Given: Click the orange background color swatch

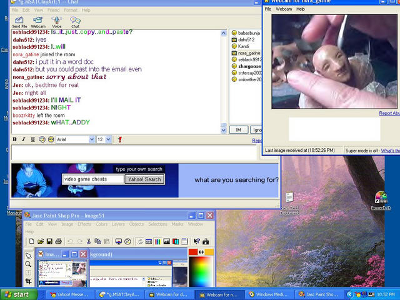Looking at the screenshot, I should pos(209,252).
